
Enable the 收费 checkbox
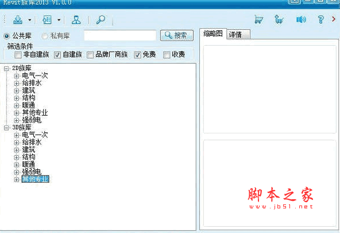click(x=167, y=55)
